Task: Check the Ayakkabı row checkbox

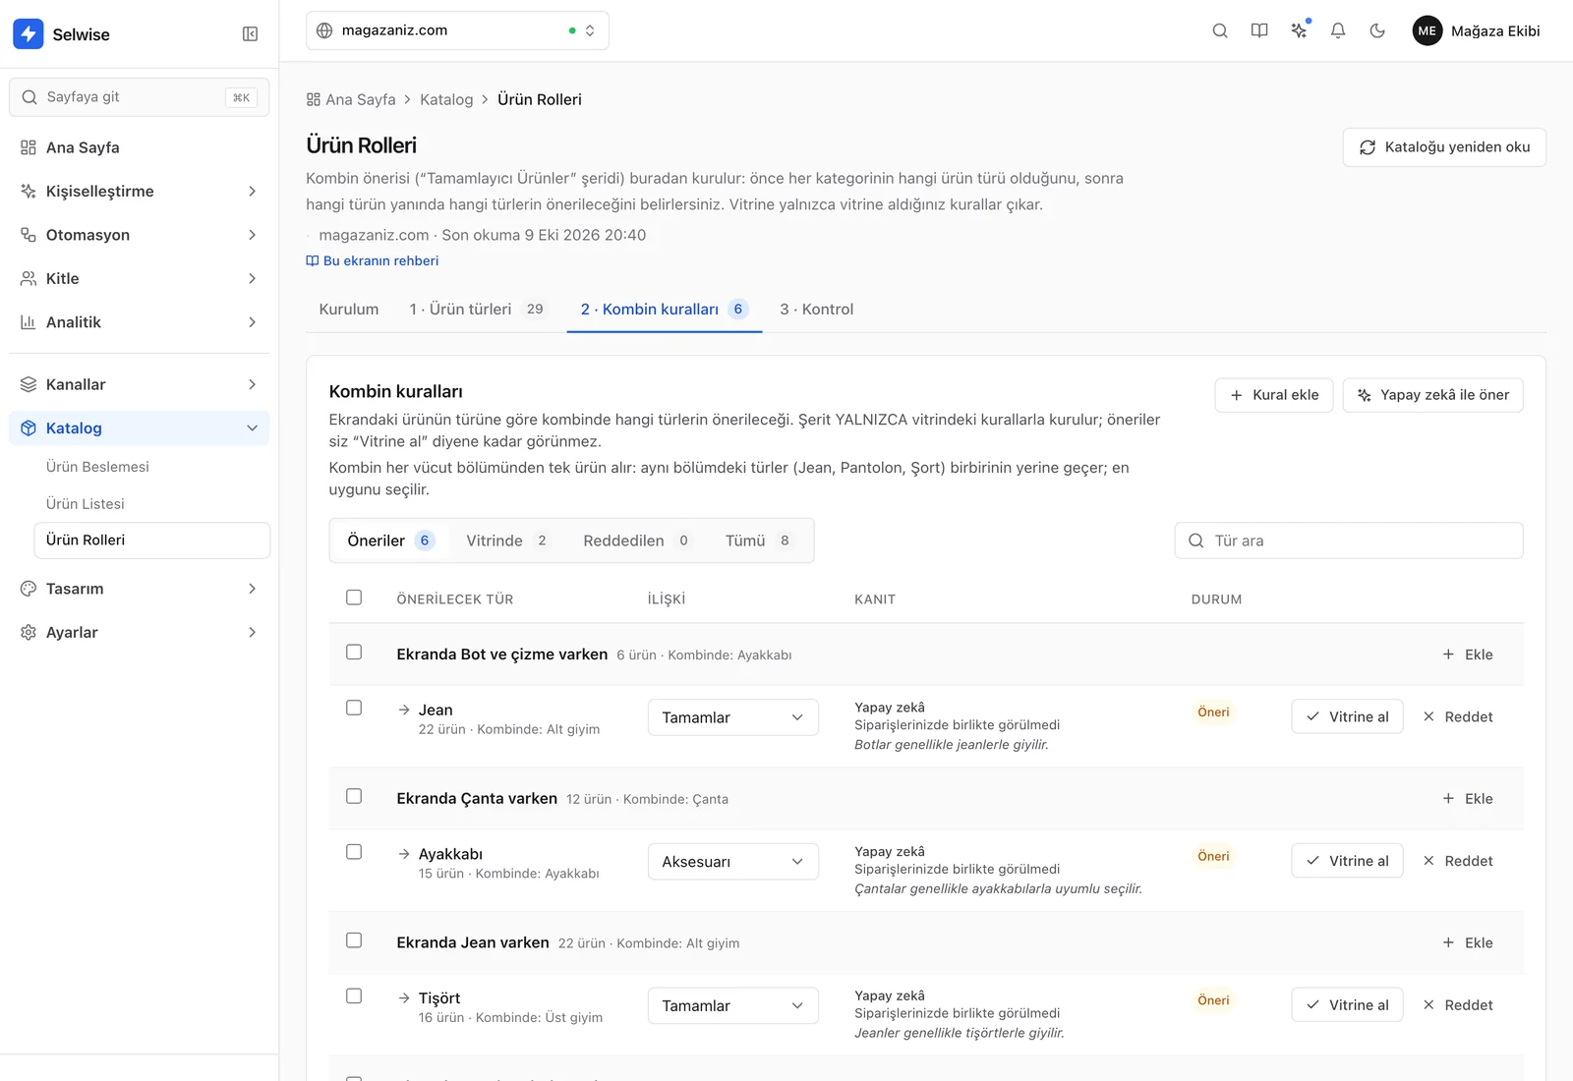Action: tap(354, 852)
